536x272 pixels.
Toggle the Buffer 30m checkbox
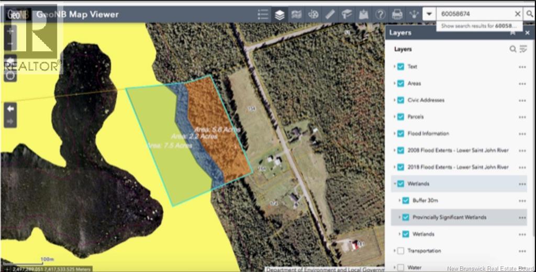point(406,201)
